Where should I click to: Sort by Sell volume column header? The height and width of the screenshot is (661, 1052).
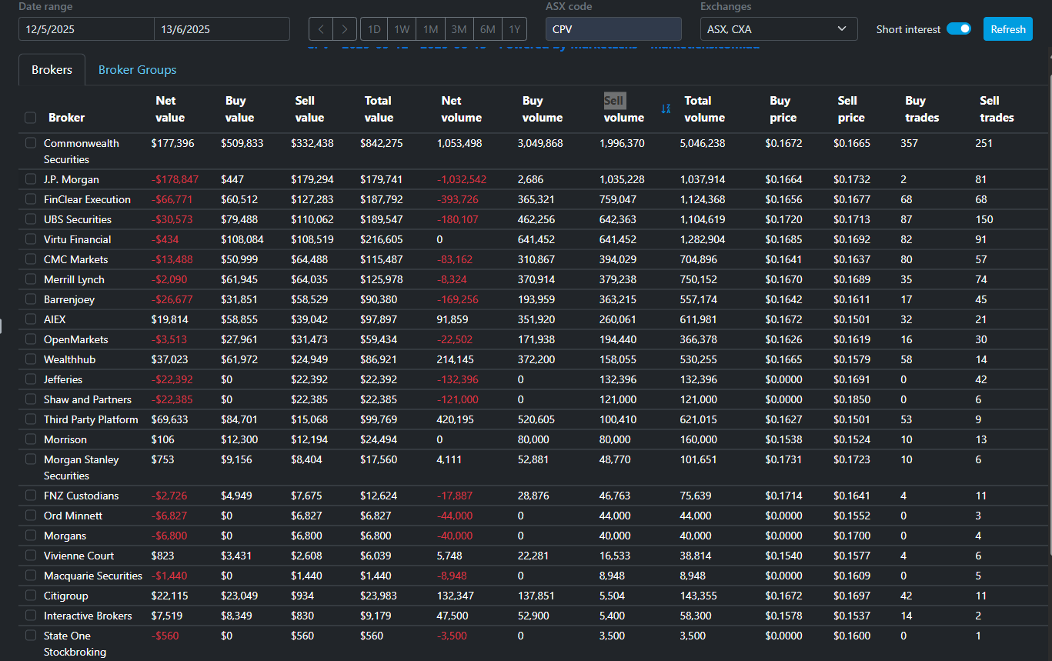coord(624,109)
